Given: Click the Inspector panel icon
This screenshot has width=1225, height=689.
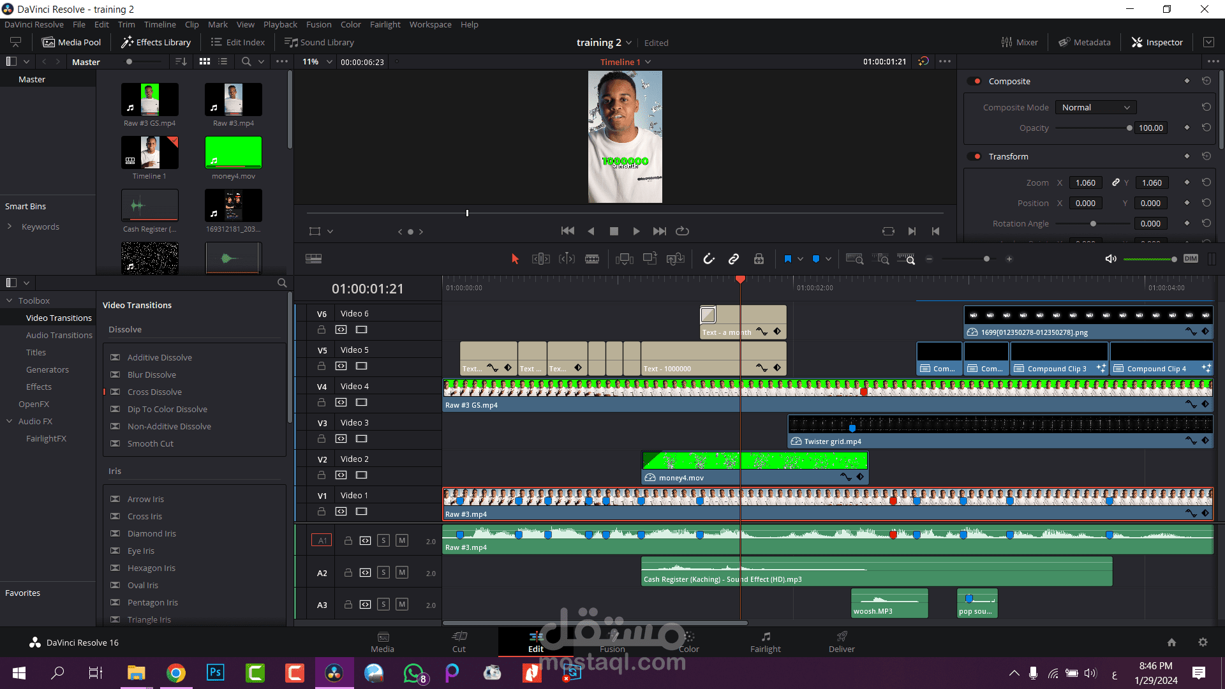Looking at the screenshot, I should click(x=1139, y=41).
